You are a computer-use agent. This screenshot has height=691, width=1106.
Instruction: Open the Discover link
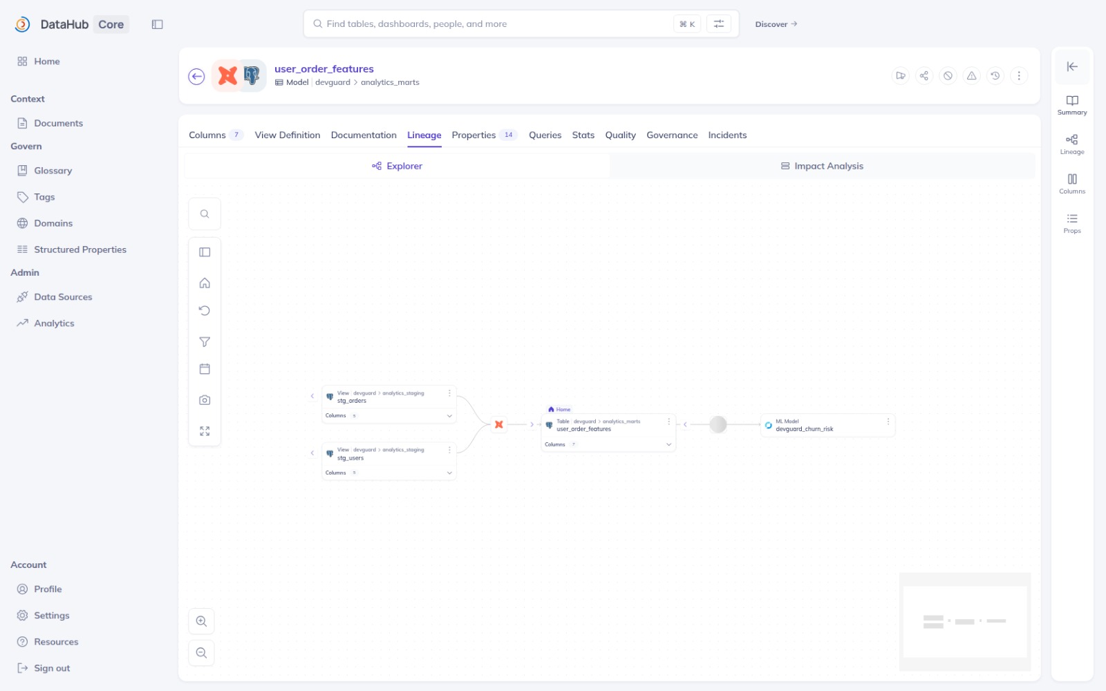coord(776,24)
